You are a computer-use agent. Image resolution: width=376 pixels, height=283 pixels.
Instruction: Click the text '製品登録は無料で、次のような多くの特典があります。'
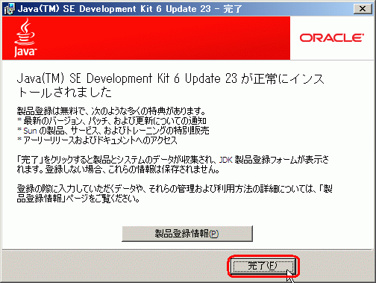111,111
